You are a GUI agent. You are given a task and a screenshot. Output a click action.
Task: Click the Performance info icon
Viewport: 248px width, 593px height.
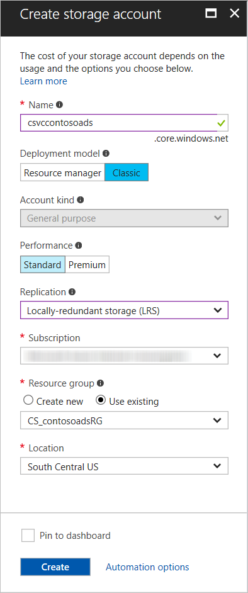click(78, 246)
